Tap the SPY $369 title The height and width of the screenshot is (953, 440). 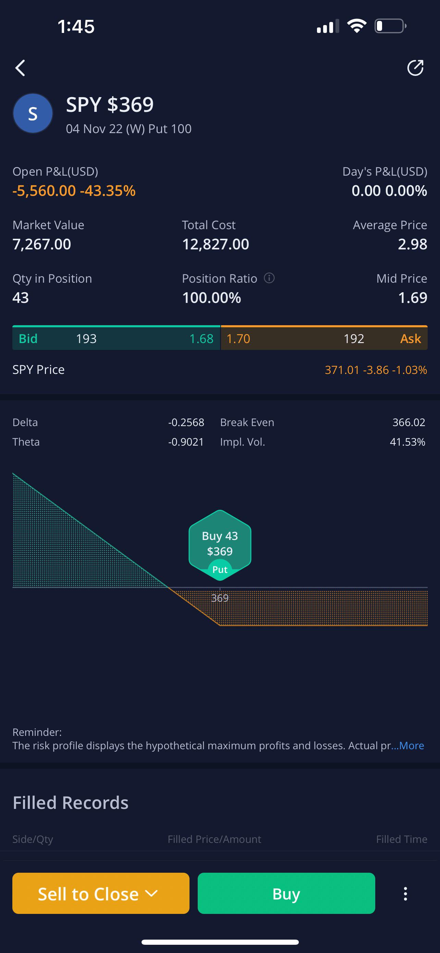click(x=110, y=105)
